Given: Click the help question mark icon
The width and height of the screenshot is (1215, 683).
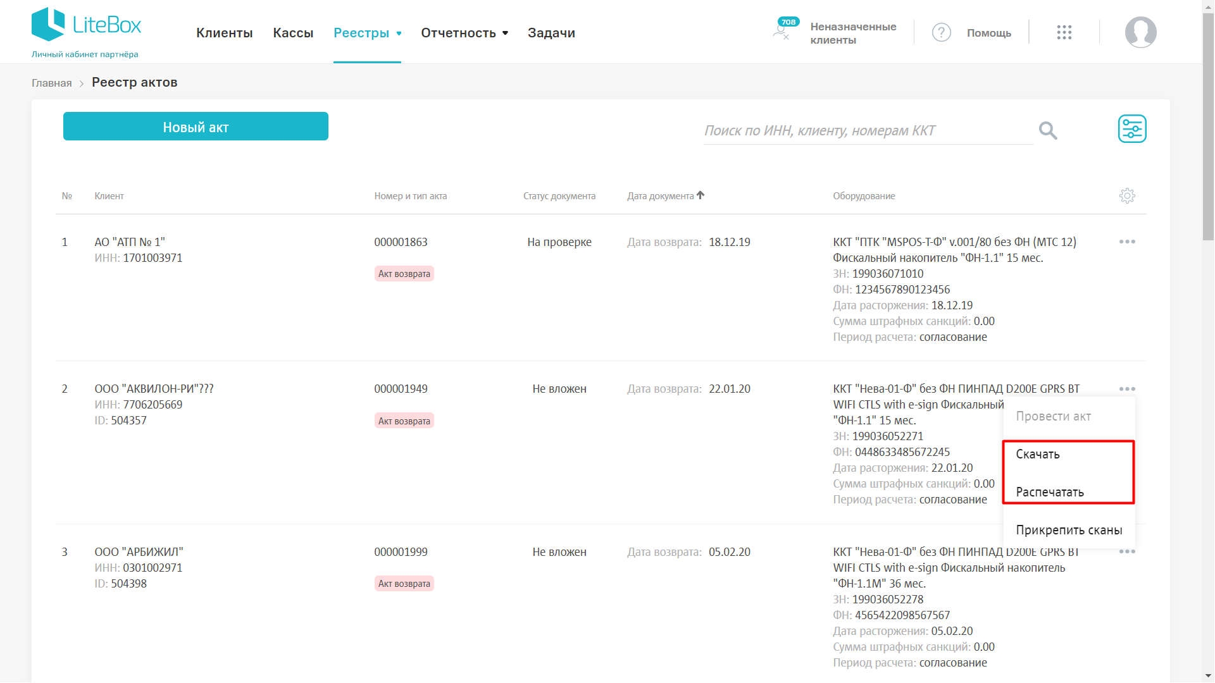Looking at the screenshot, I should click(x=941, y=32).
